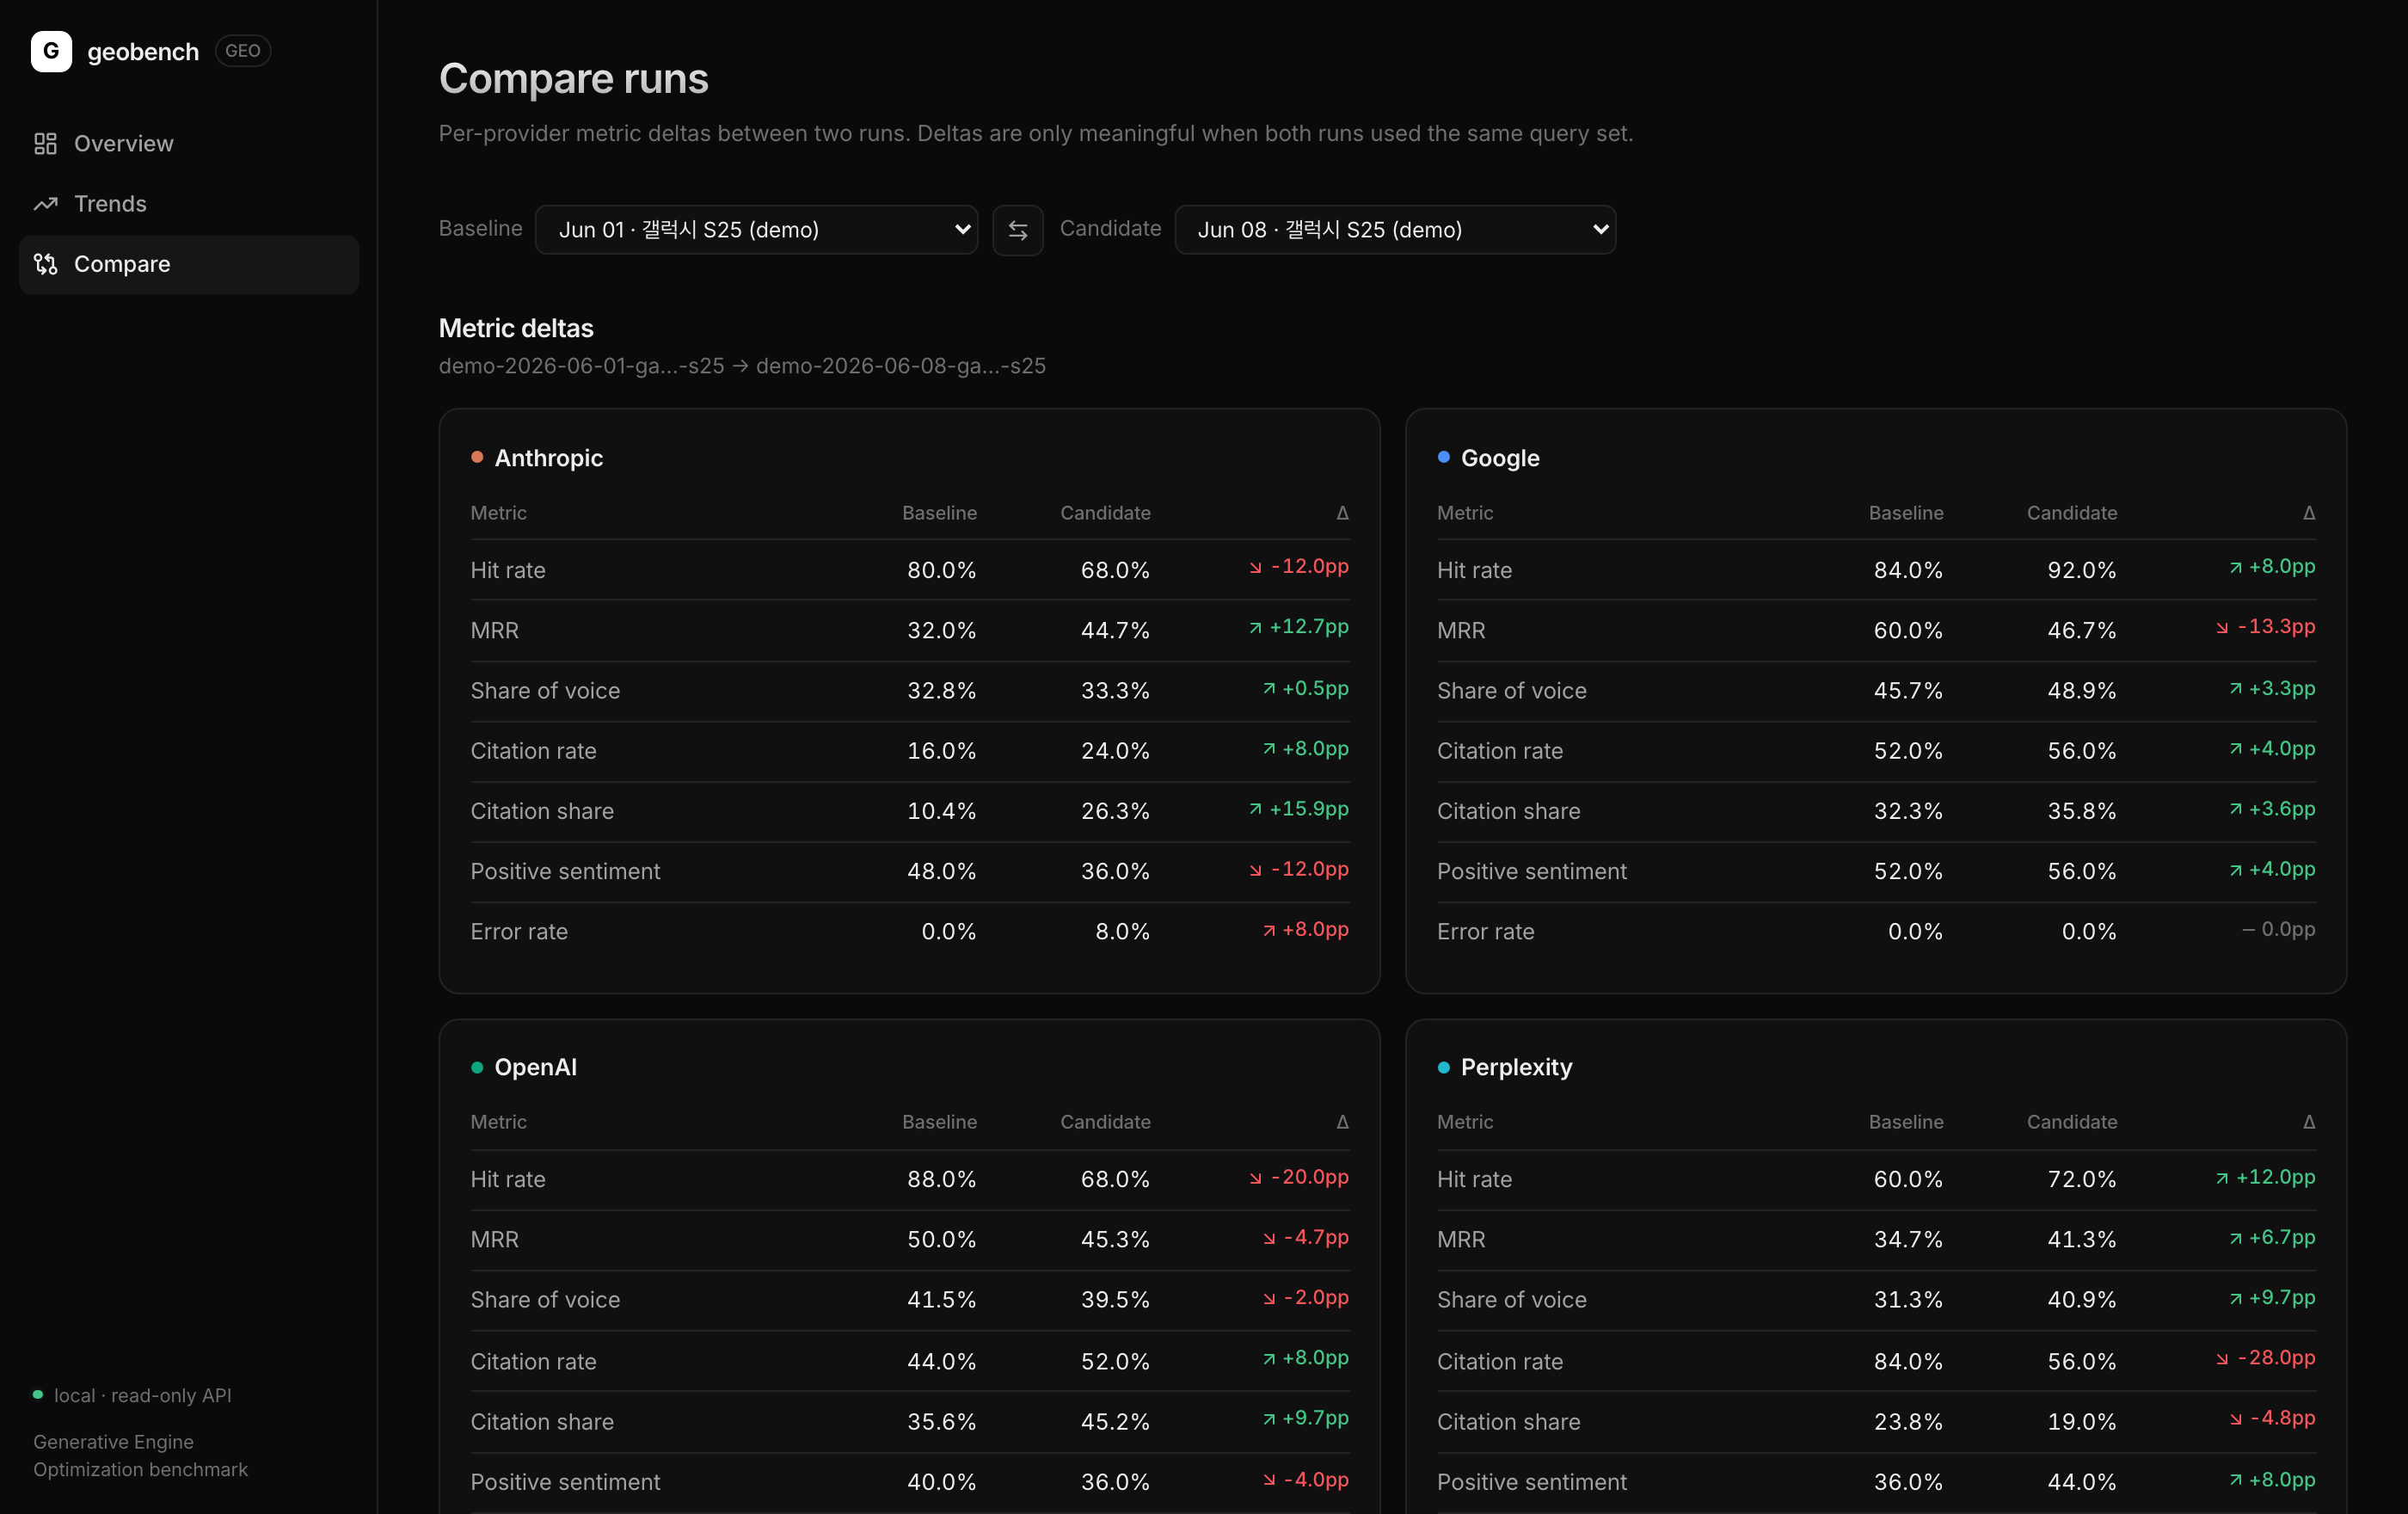Click Anthropic MRR up-arrow icon
The width and height of the screenshot is (2408, 1514).
[1255, 628]
